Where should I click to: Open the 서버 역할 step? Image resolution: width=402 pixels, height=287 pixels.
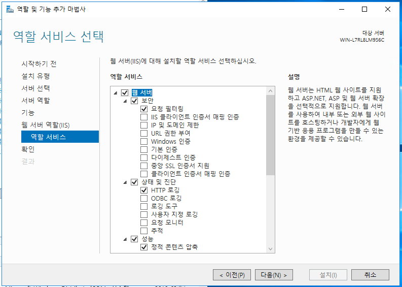tap(35, 101)
